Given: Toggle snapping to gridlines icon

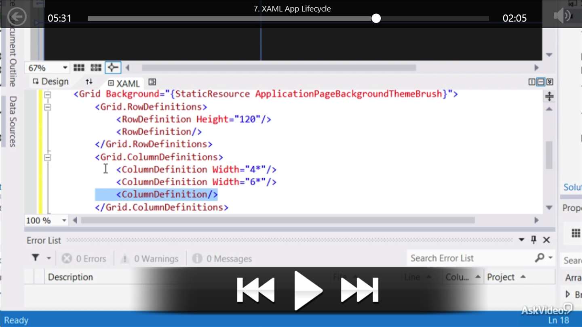Looking at the screenshot, I should click(x=96, y=68).
